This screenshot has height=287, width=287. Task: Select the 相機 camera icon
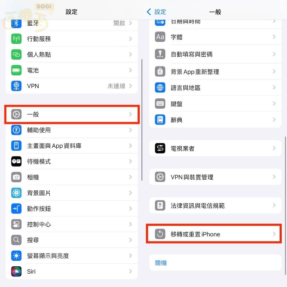(x=16, y=177)
